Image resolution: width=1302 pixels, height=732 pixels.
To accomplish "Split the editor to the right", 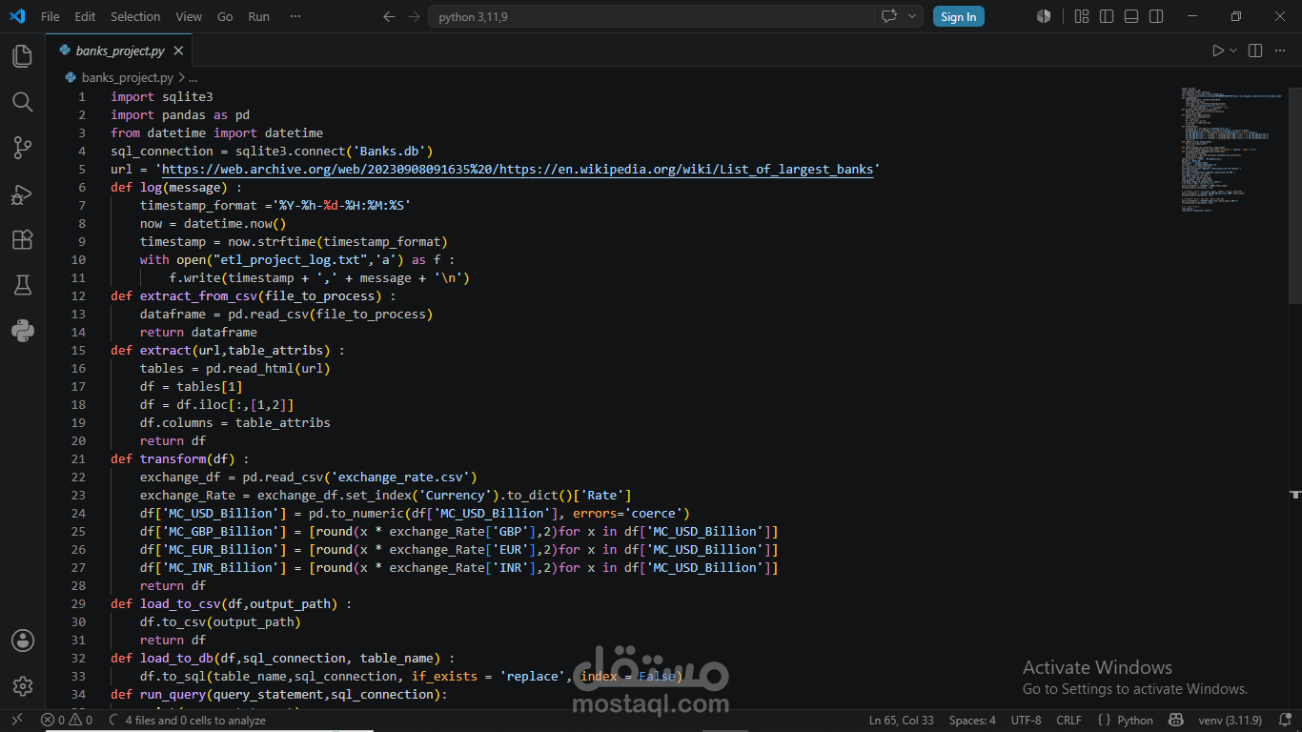I will coord(1255,51).
